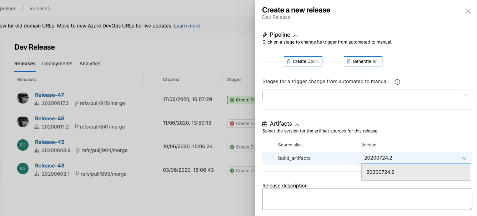The height and width of the screenshot is (216, 477).
Task: Close the Create a new release panel
Action: (468, 11)
